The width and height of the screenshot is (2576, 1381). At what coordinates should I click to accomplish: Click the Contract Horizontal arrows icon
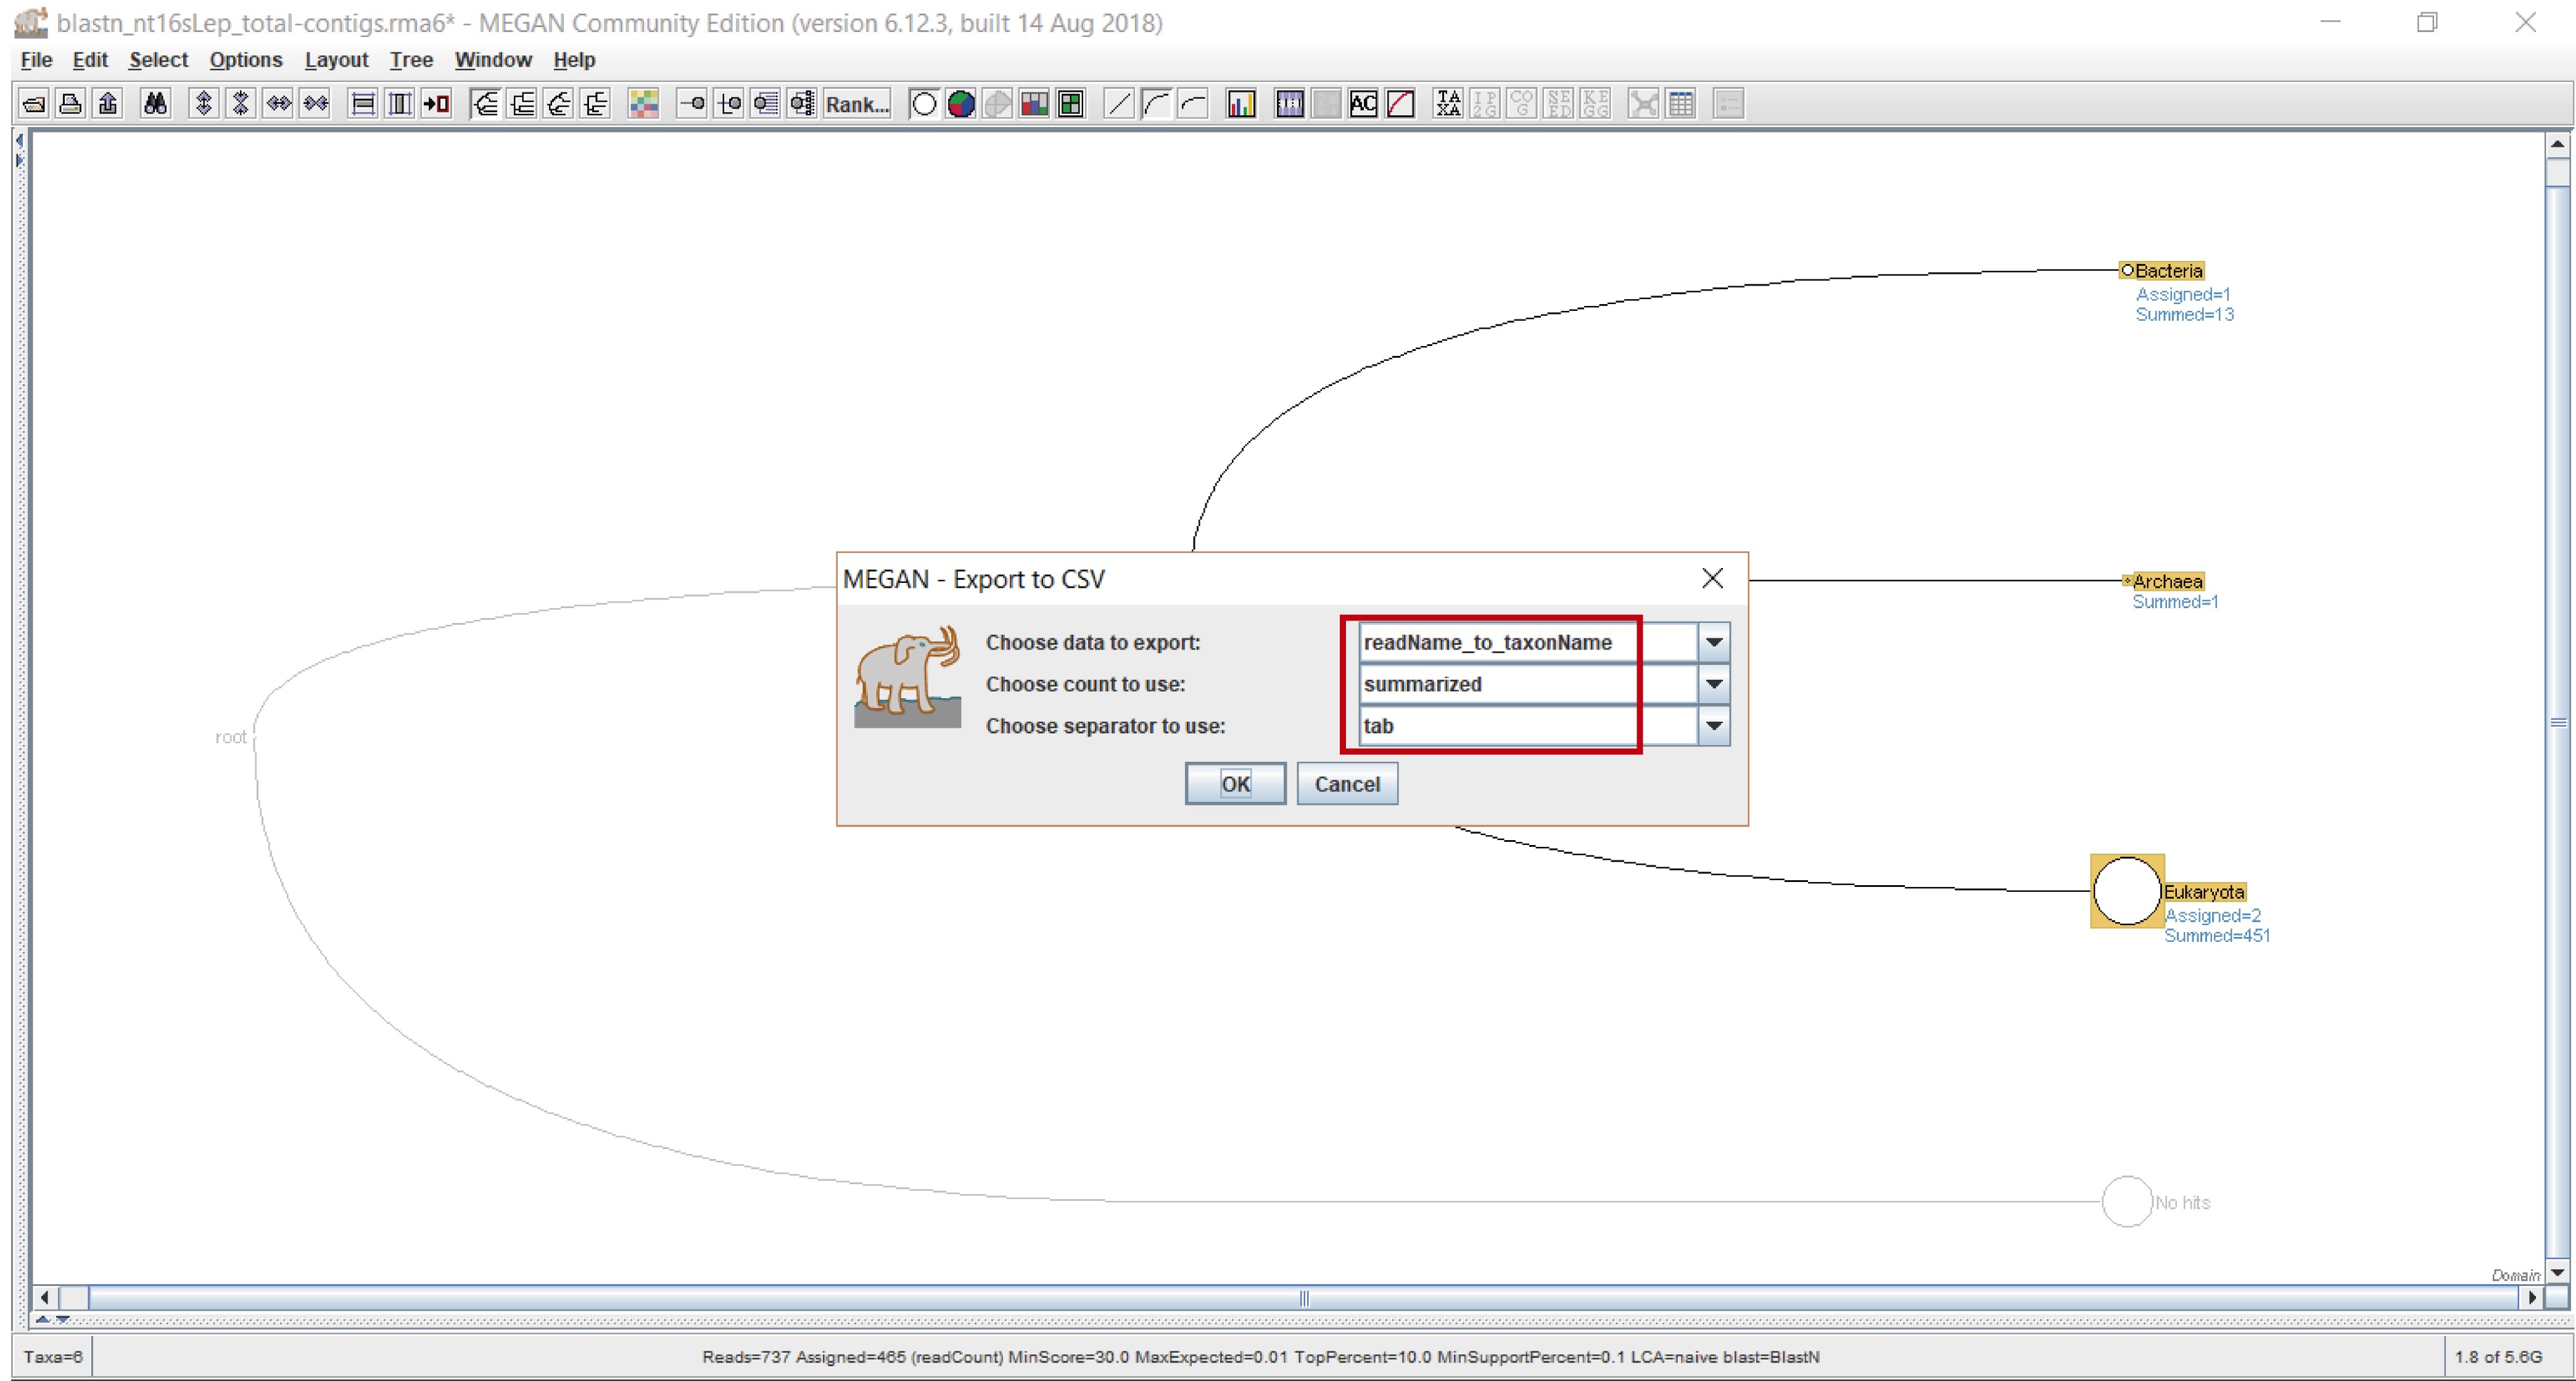(315, 104)
